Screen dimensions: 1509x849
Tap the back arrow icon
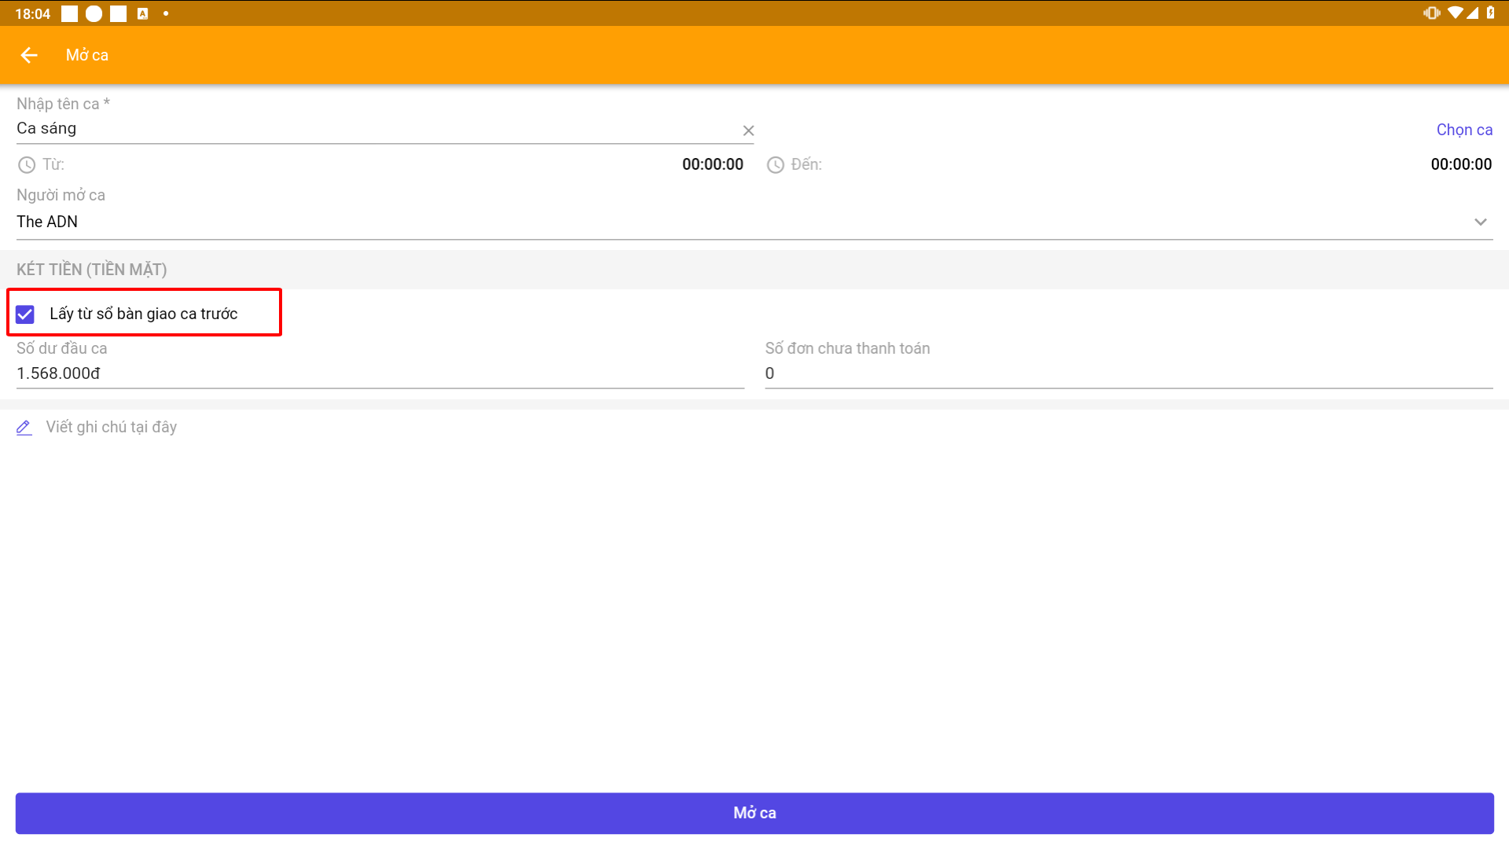[x=29, y=55]
